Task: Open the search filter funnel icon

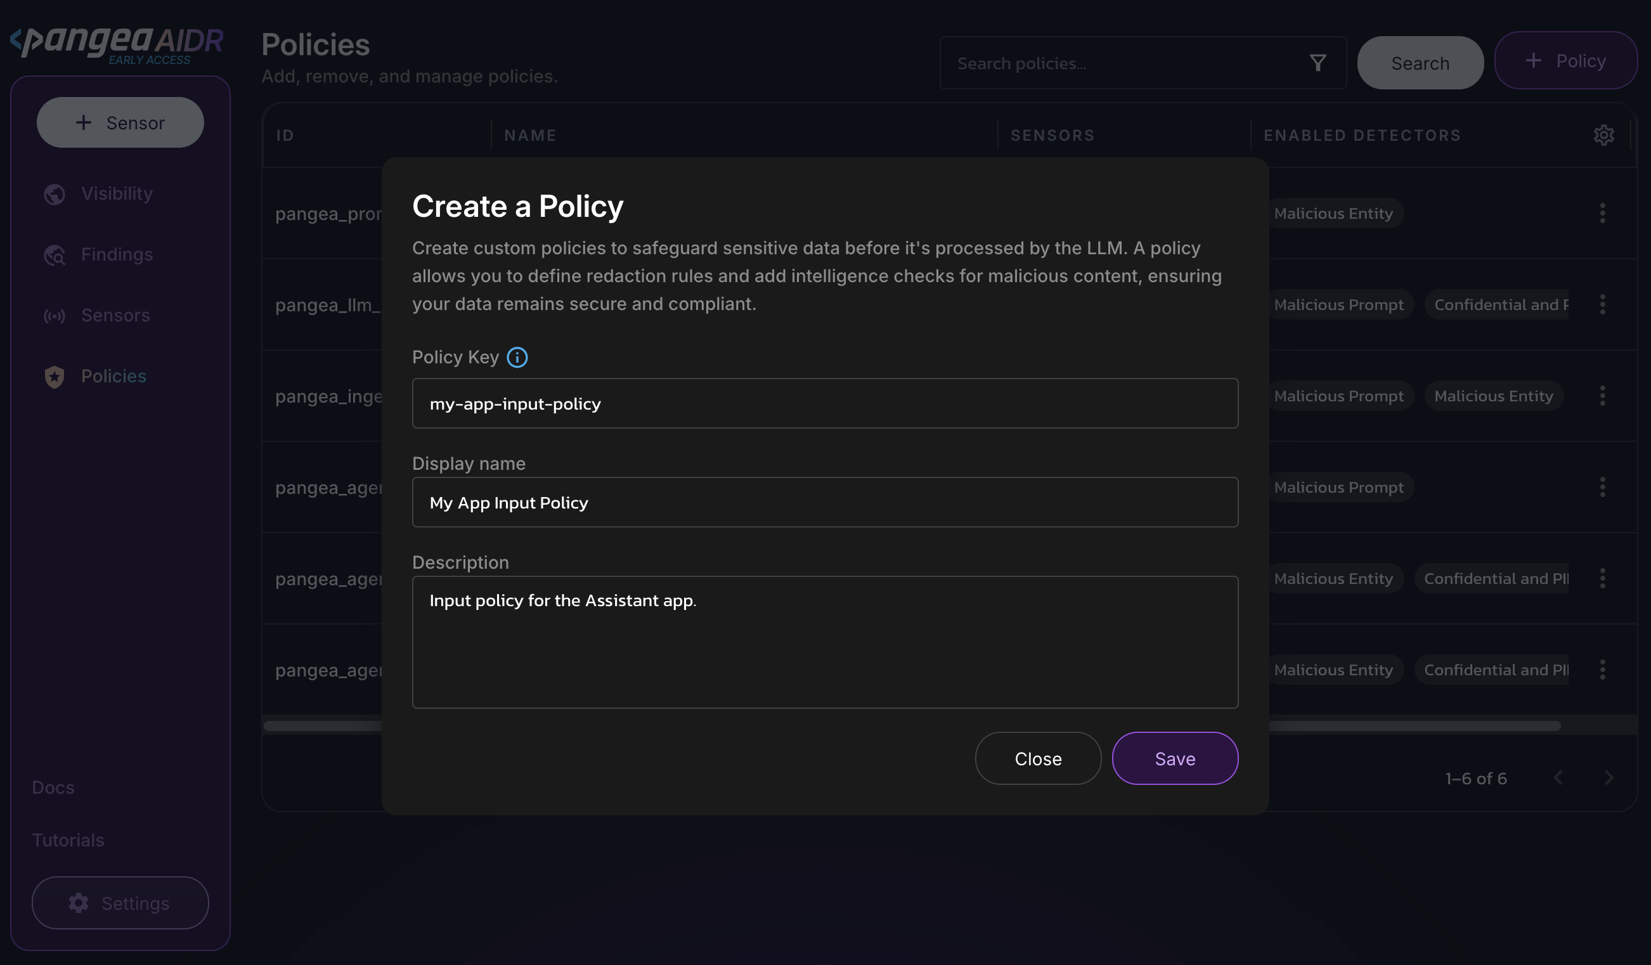Action: pos(1318,63)
